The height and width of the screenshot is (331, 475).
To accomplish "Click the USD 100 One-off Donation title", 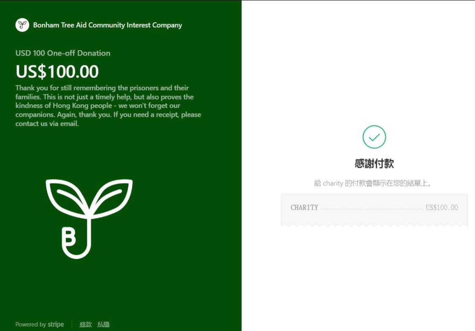I will pyautogui.click(x=63, y=53).
